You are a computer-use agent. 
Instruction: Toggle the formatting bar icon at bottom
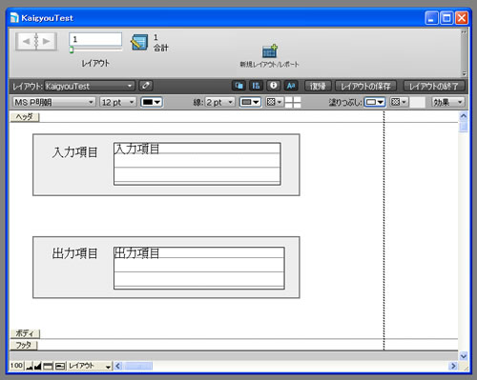point(60,366)
